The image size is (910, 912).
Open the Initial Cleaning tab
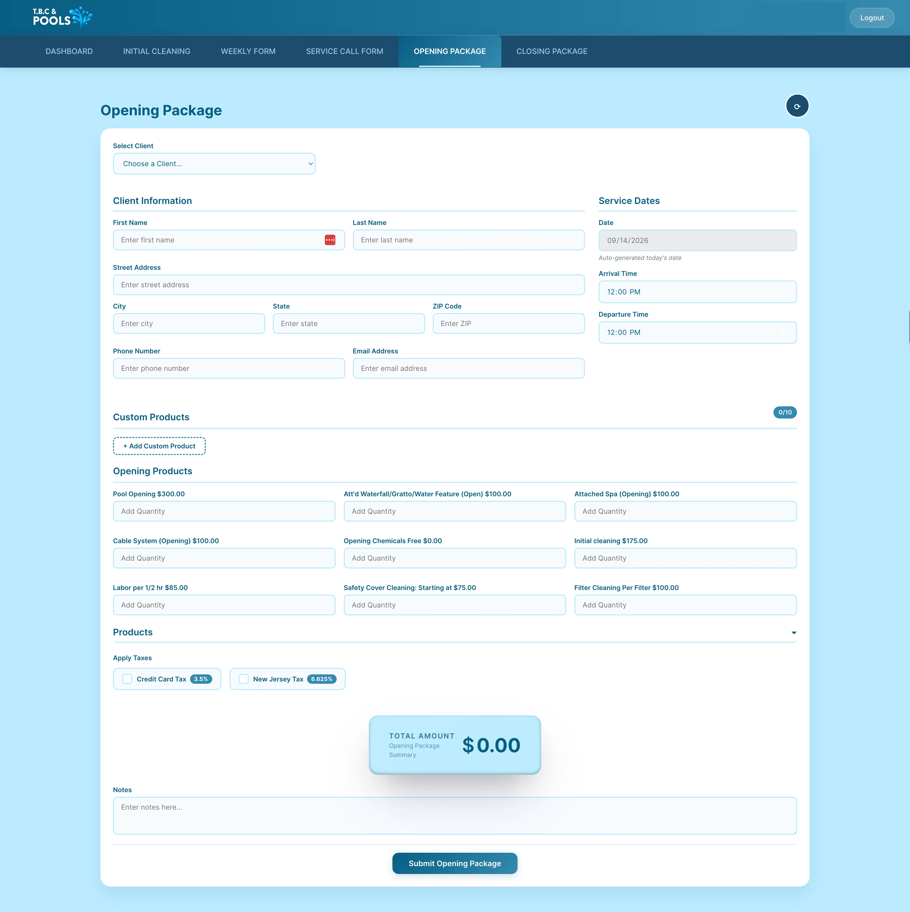point(157,51)
